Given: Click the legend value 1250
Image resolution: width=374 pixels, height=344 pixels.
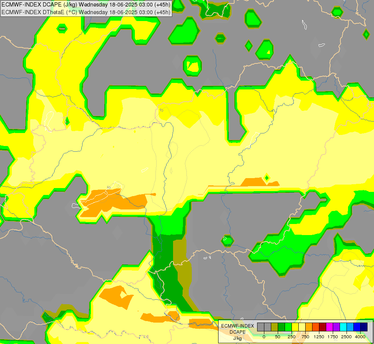Looking at the screenshot, I should click(319, 337).
